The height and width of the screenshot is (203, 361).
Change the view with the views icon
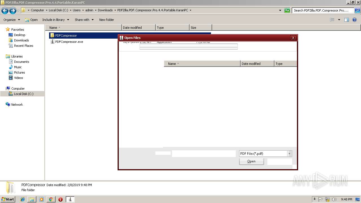pyautogui.click(x=332, y=20)
